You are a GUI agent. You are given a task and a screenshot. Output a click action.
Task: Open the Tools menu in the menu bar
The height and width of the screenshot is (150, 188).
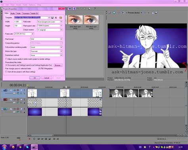[25, 5]
